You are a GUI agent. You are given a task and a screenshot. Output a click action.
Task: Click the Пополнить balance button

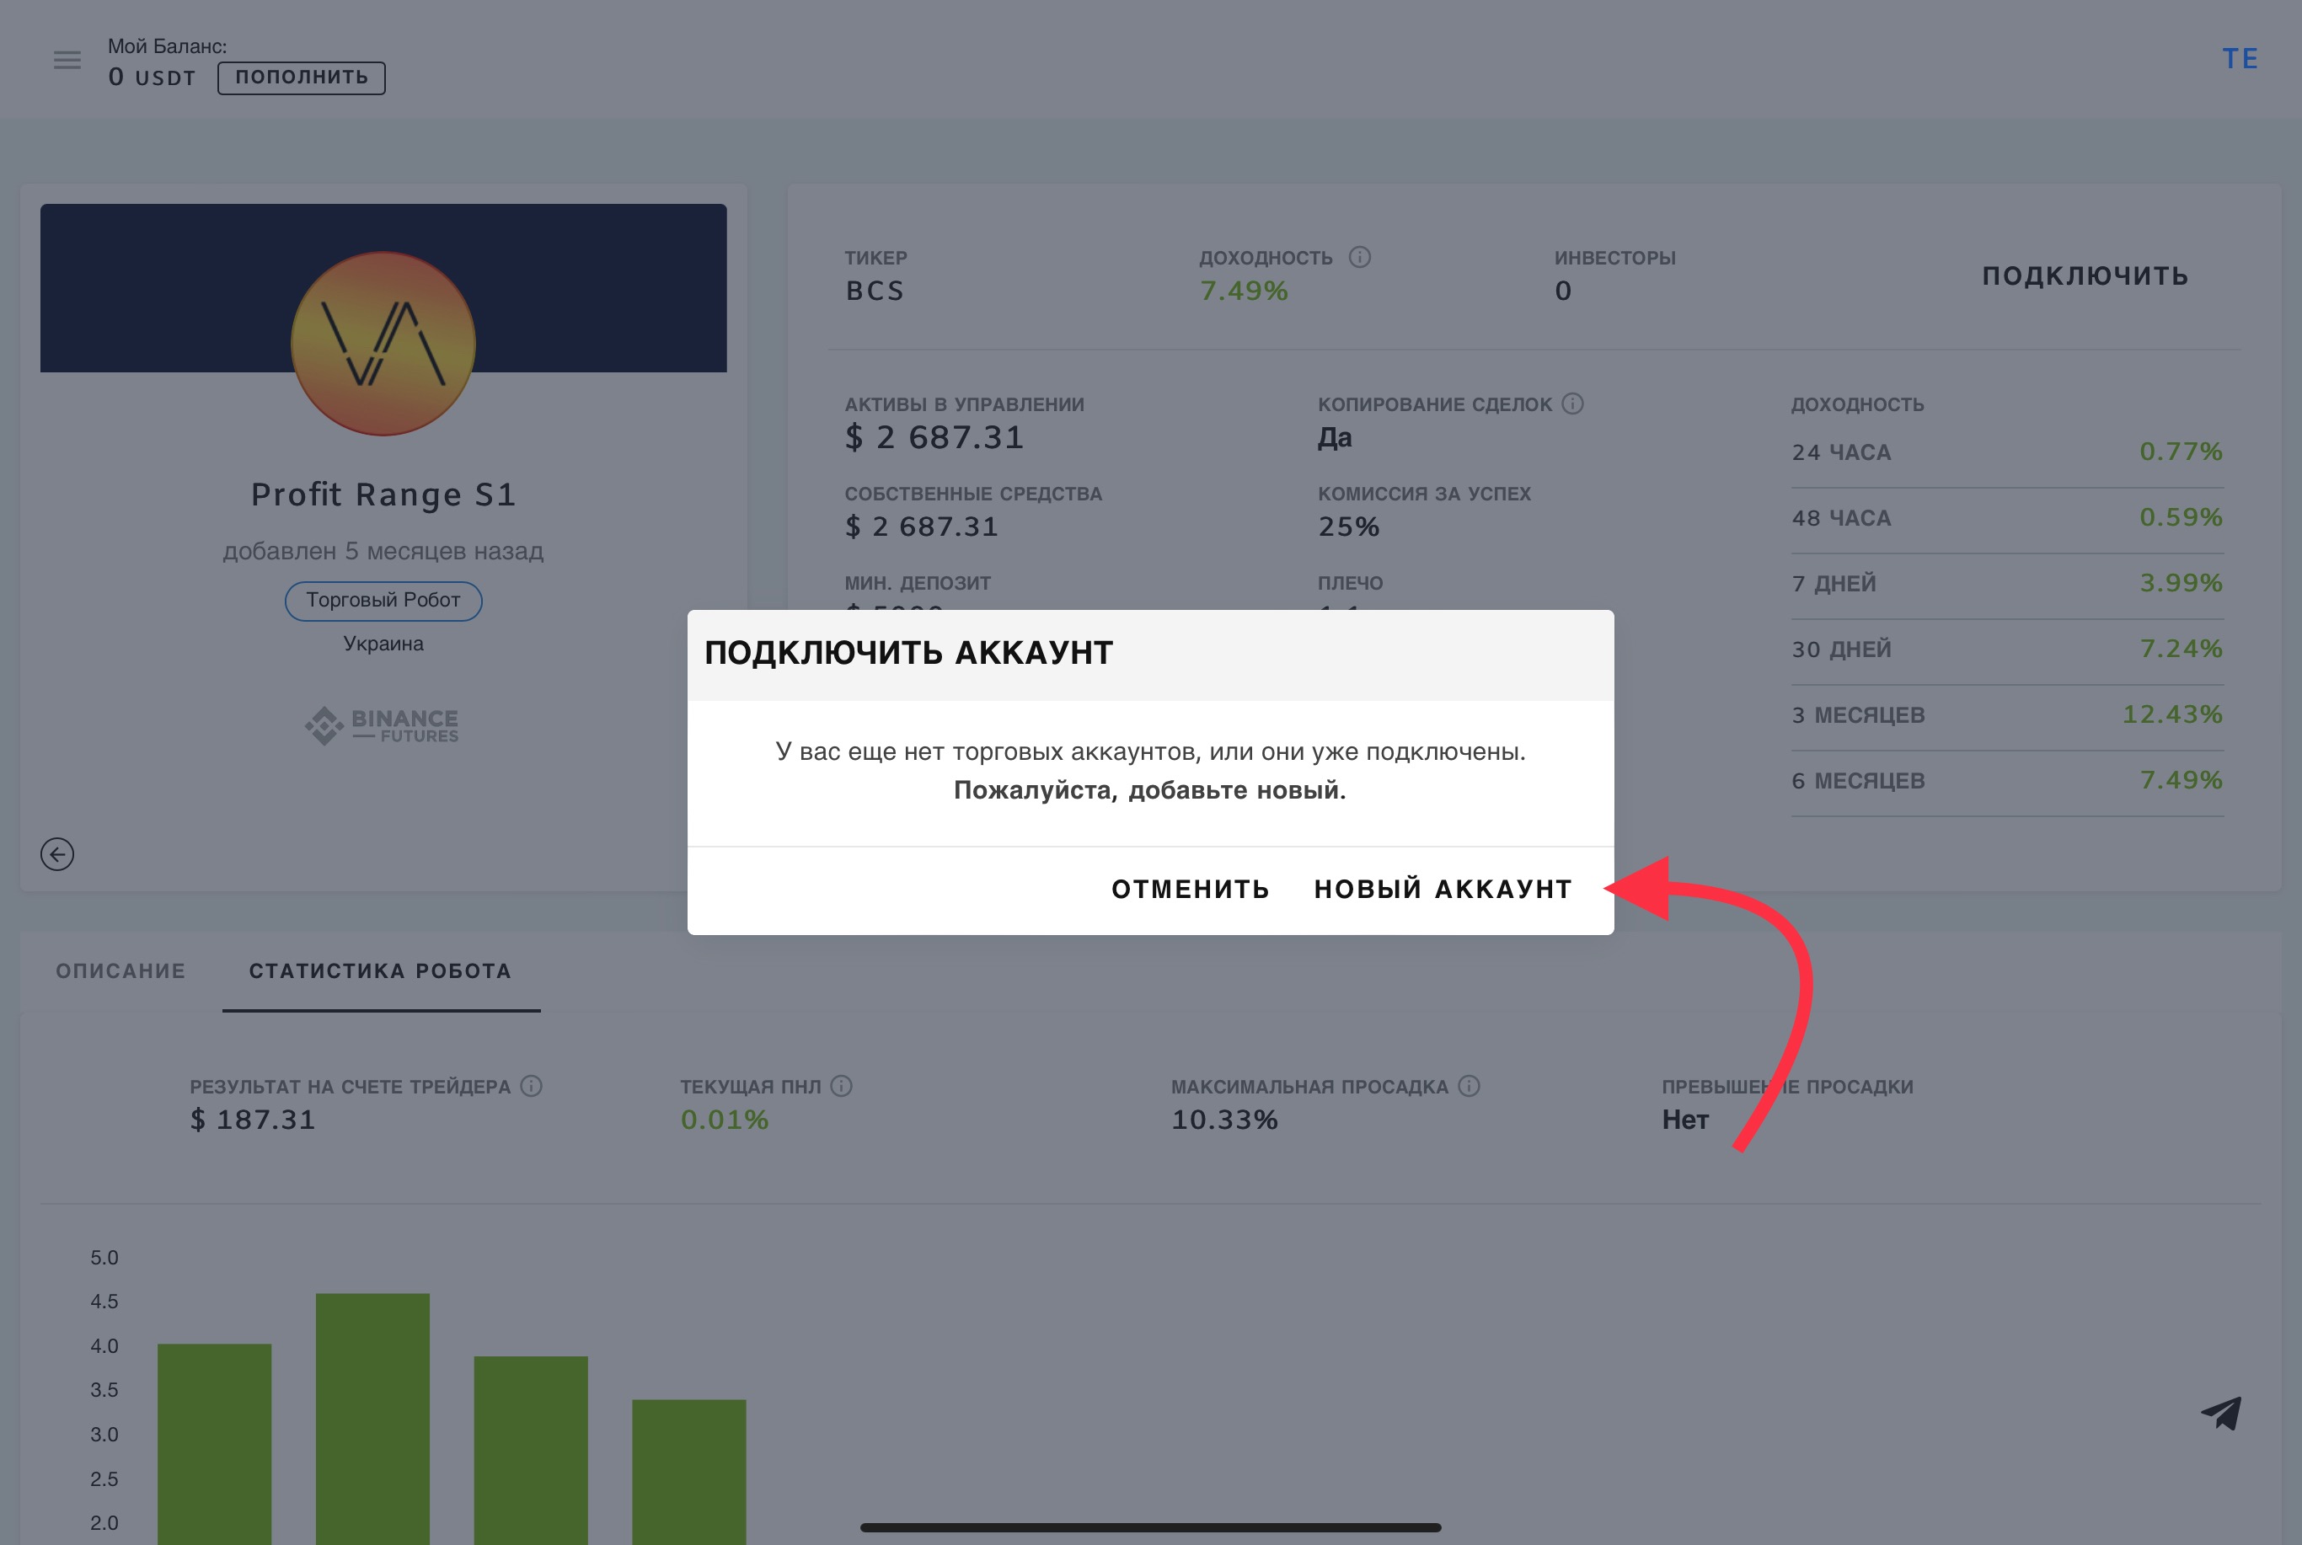pyautogui.click(x=302, y=77)
